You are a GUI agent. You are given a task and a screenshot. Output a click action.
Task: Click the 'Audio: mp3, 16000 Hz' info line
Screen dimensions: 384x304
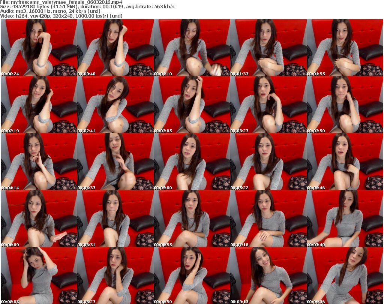(50, 11)
